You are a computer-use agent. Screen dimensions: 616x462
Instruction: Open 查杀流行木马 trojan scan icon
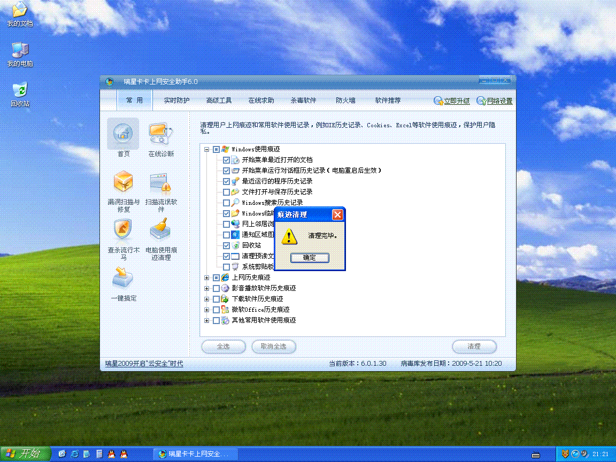tap(123, 229)
